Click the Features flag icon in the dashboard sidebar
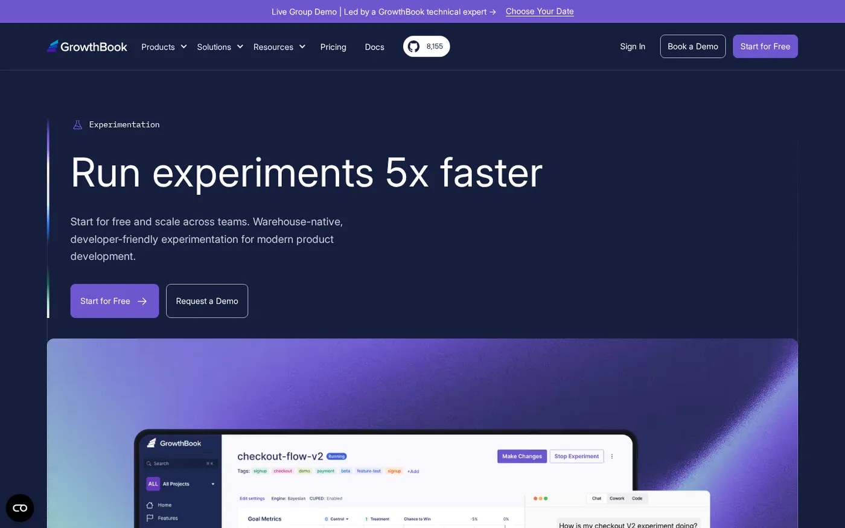 150,518
